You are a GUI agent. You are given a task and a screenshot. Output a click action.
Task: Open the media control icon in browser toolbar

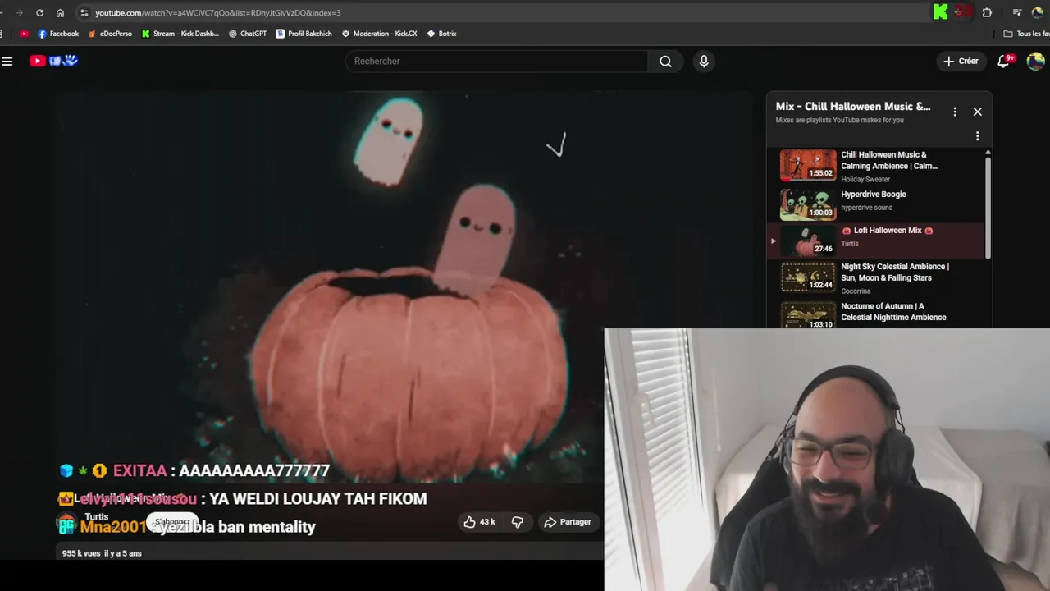1017,12
